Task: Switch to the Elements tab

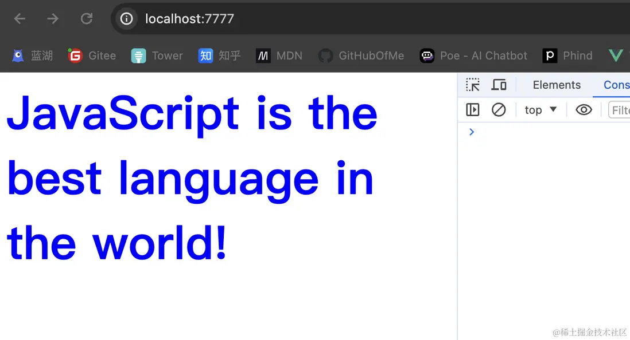Action: point(557,85)
